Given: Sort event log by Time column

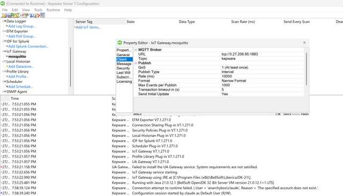Looking at the screenshot, I should point(15,99).
